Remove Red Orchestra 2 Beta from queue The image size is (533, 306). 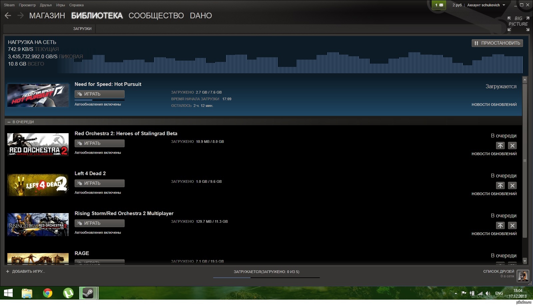point(512,146)
